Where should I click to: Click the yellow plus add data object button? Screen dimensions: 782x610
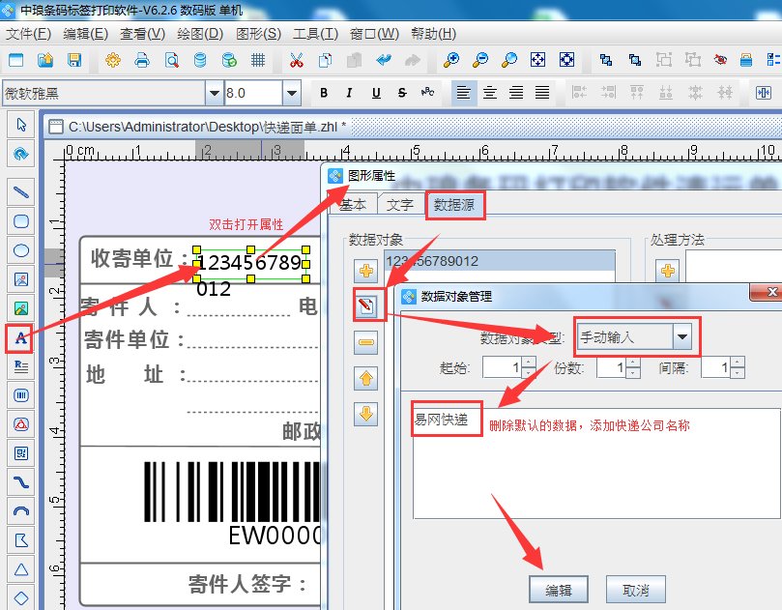click(366, 271)
